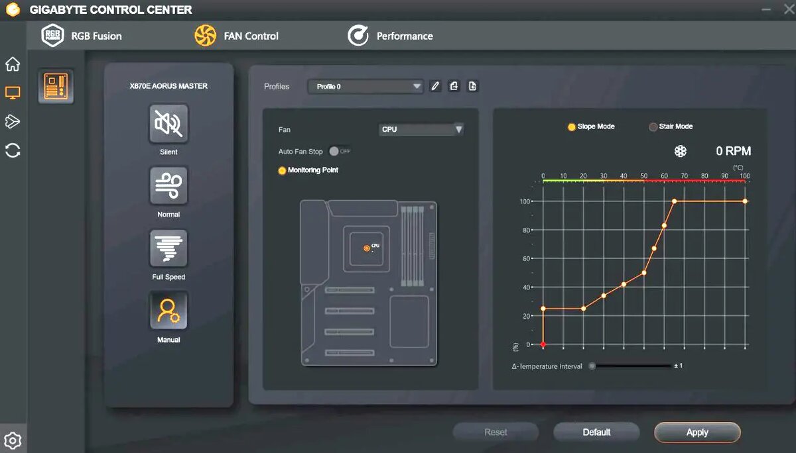Choose the Silent fan preset icon
The width and height of the screenshot is (796, 453).
168,124
